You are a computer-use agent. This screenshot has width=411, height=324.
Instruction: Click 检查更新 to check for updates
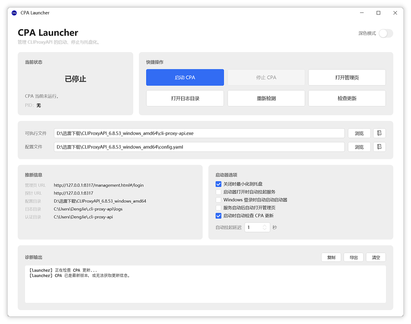(x=347, y=98)
